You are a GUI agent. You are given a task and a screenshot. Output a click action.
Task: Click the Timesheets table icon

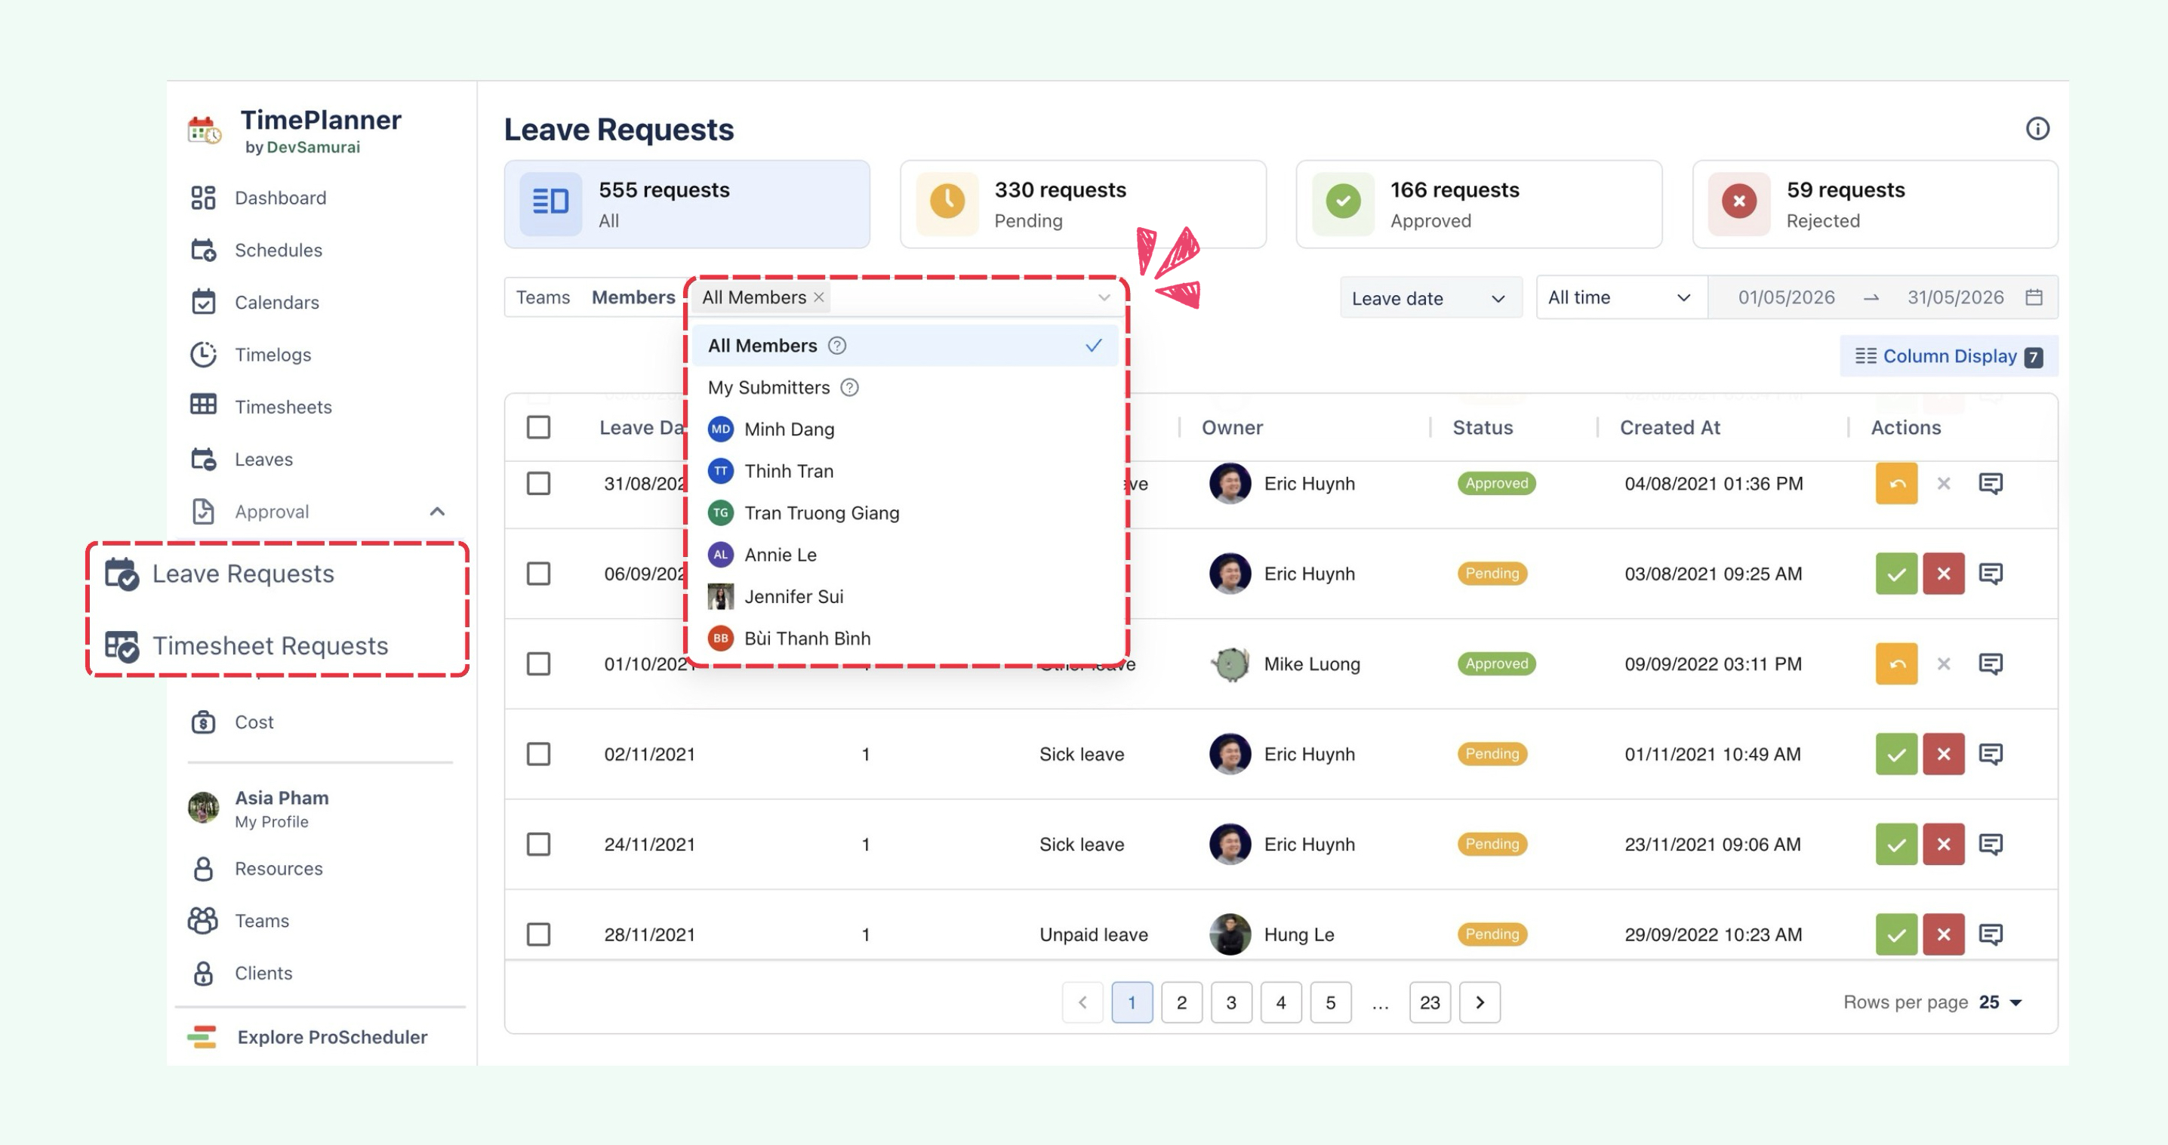click(x=203, y=405)
